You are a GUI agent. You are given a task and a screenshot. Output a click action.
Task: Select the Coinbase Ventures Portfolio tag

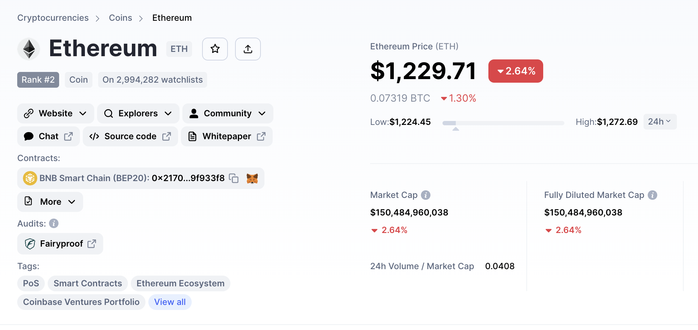point(81,302)
